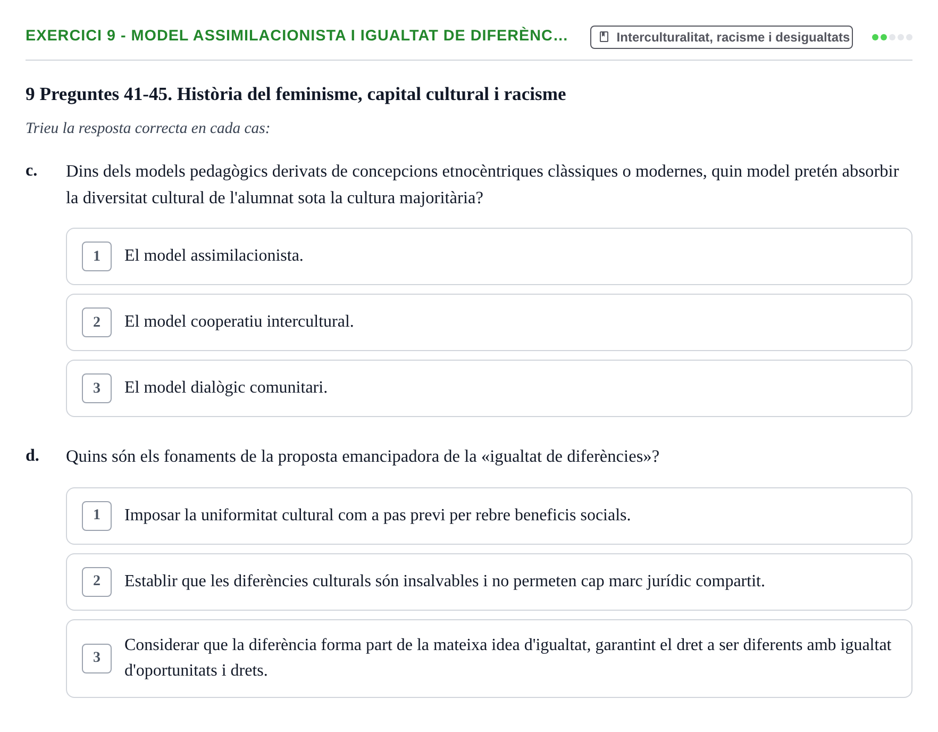
Task: Click question c text about etnocèntriques models
Action: click(482, 185)
